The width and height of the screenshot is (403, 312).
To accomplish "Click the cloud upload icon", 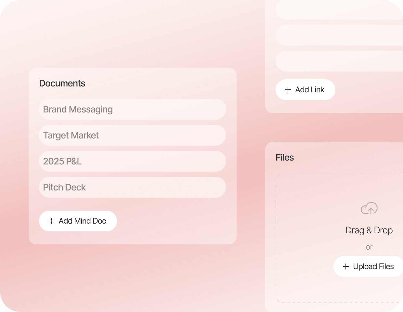I will tap(369, 208).
